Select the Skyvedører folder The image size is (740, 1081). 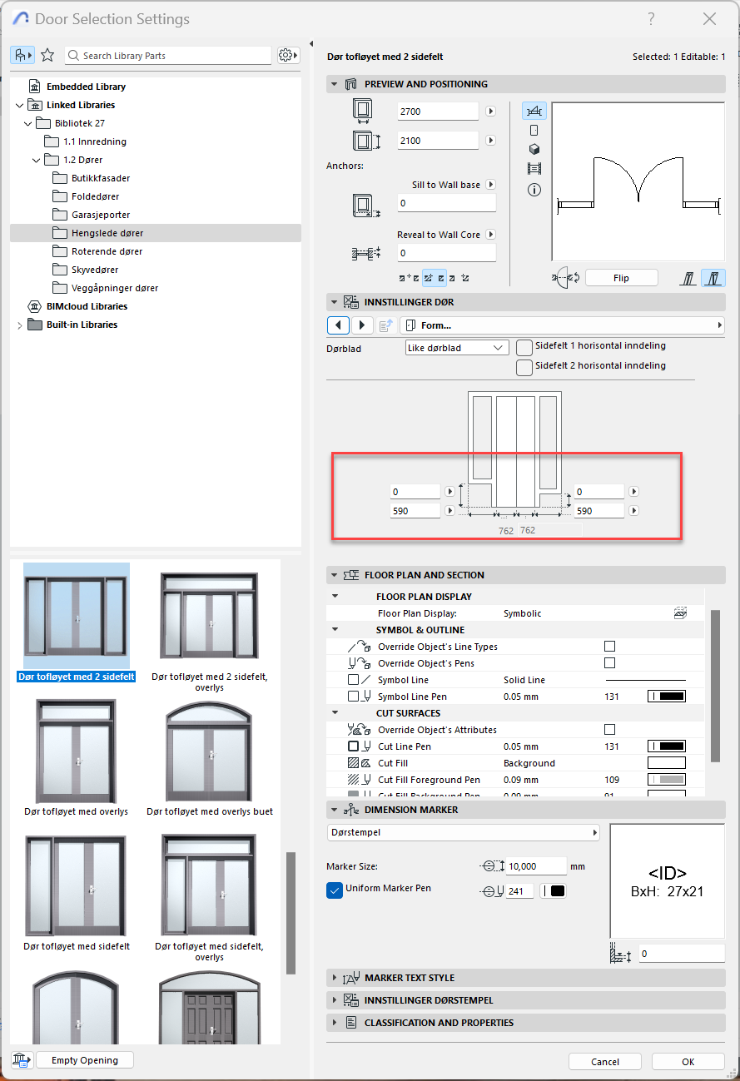pos(95,270)
